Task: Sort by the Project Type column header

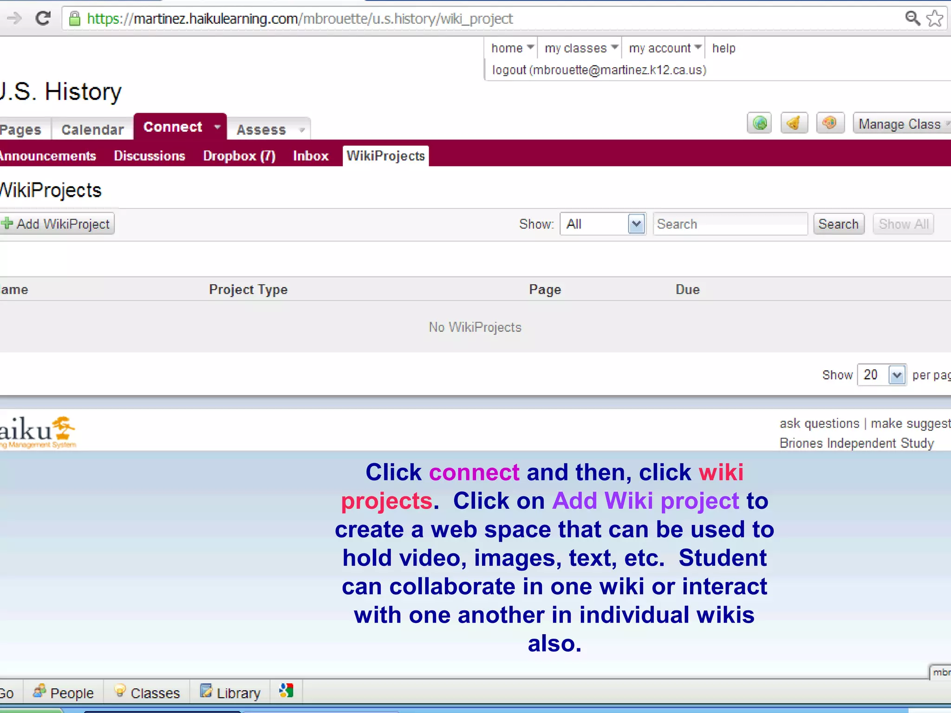Action: click(x=248, y=290)
